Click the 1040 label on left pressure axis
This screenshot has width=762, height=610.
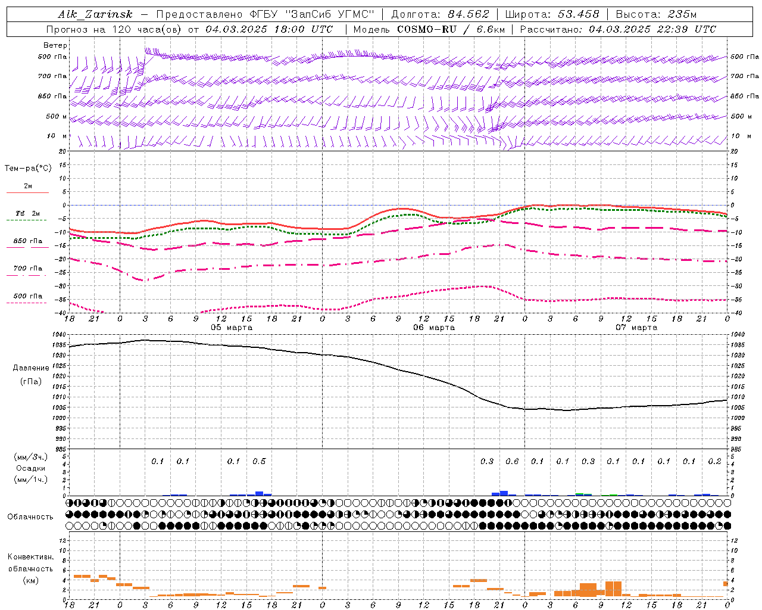tap(60, 334)
